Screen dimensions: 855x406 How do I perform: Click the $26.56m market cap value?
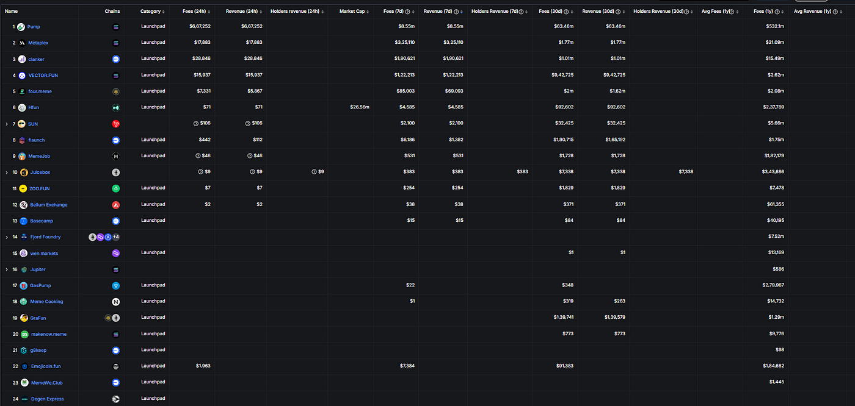tap(359, 108)
